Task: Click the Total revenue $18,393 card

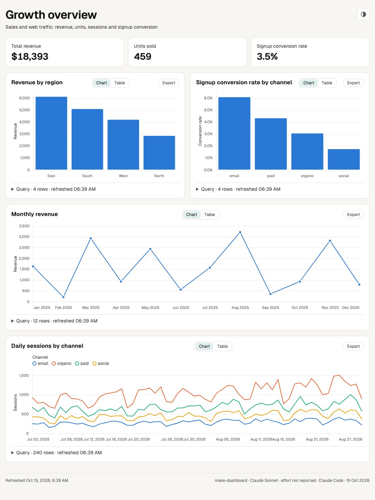Action: [65, 52]
